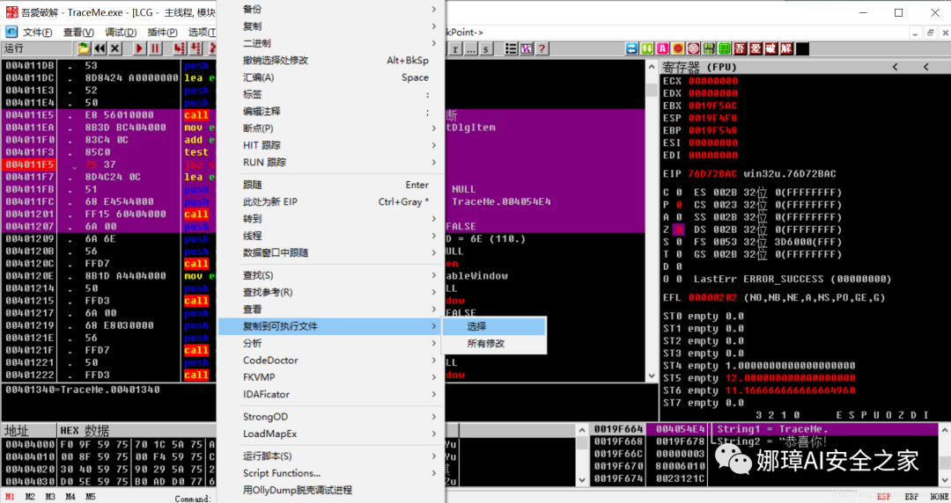Click the red Run (play) toolbar button
This screenshot has height=503, width=951.
click(139, 48)
